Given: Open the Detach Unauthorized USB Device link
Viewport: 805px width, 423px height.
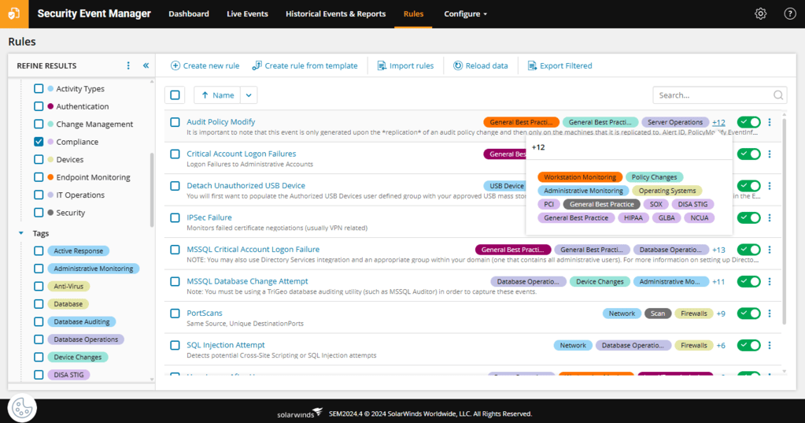Looking at the screenshot, I should pos(246,186).
